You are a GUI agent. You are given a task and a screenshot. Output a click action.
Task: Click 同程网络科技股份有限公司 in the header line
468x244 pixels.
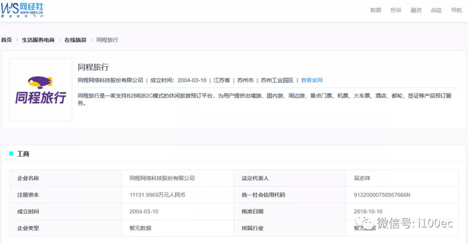tap(110, 81)
